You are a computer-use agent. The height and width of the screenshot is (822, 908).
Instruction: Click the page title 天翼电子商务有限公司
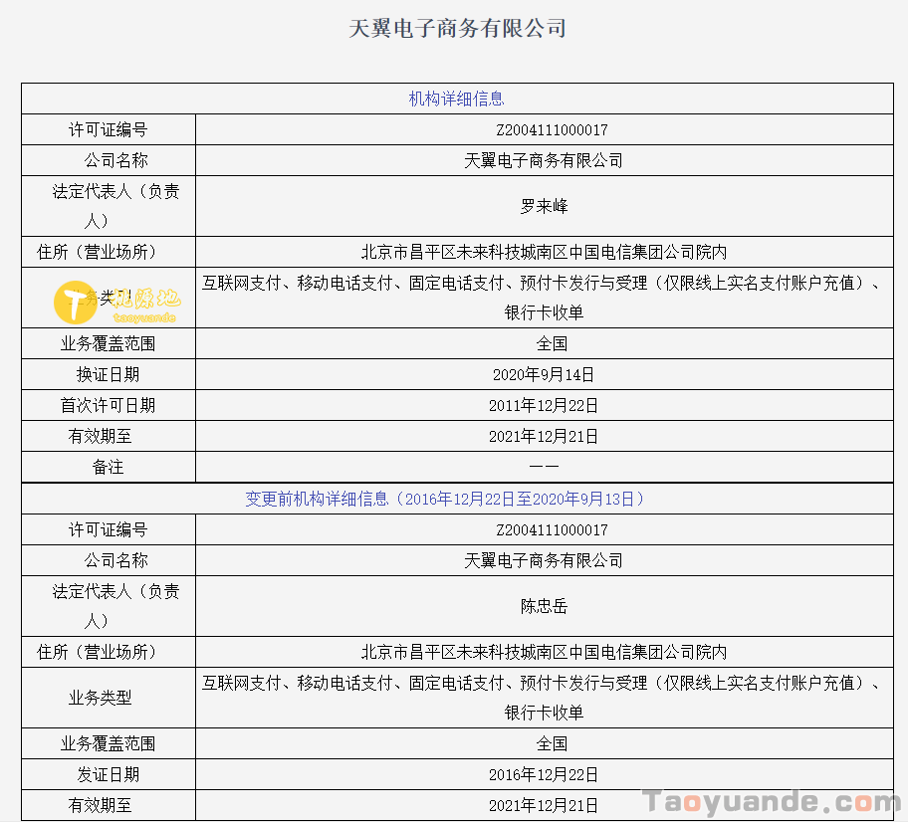pyautogui.click(x=457, y=28)
